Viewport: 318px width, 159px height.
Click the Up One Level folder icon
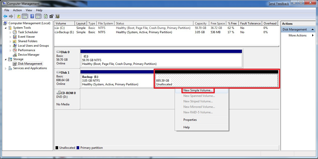(19, 16)
